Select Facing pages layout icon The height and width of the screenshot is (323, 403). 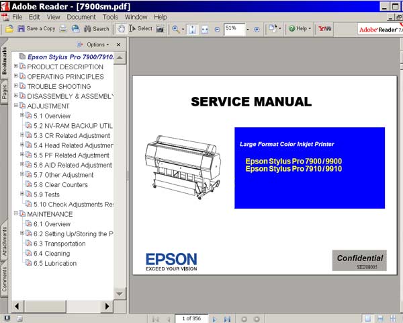click(x=393, y=318)
